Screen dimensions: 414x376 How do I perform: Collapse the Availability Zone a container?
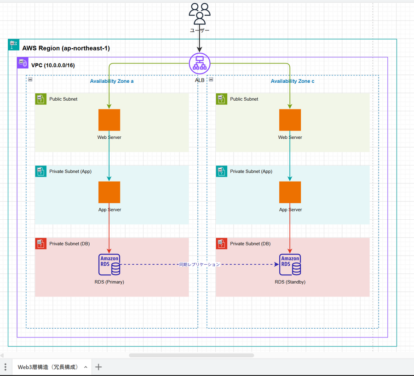pyautogui.click(x=30, y=80)
